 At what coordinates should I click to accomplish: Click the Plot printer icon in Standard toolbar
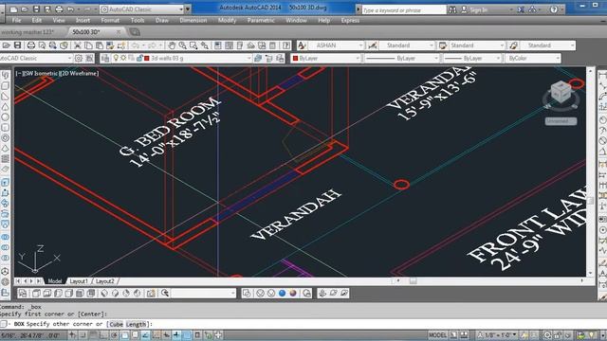[31, 45]
